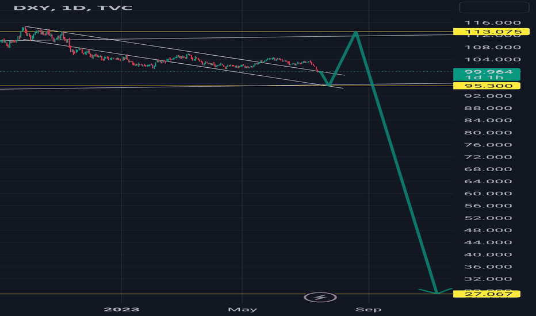Click the 2023 date axis label

click(x=121, y=310)
